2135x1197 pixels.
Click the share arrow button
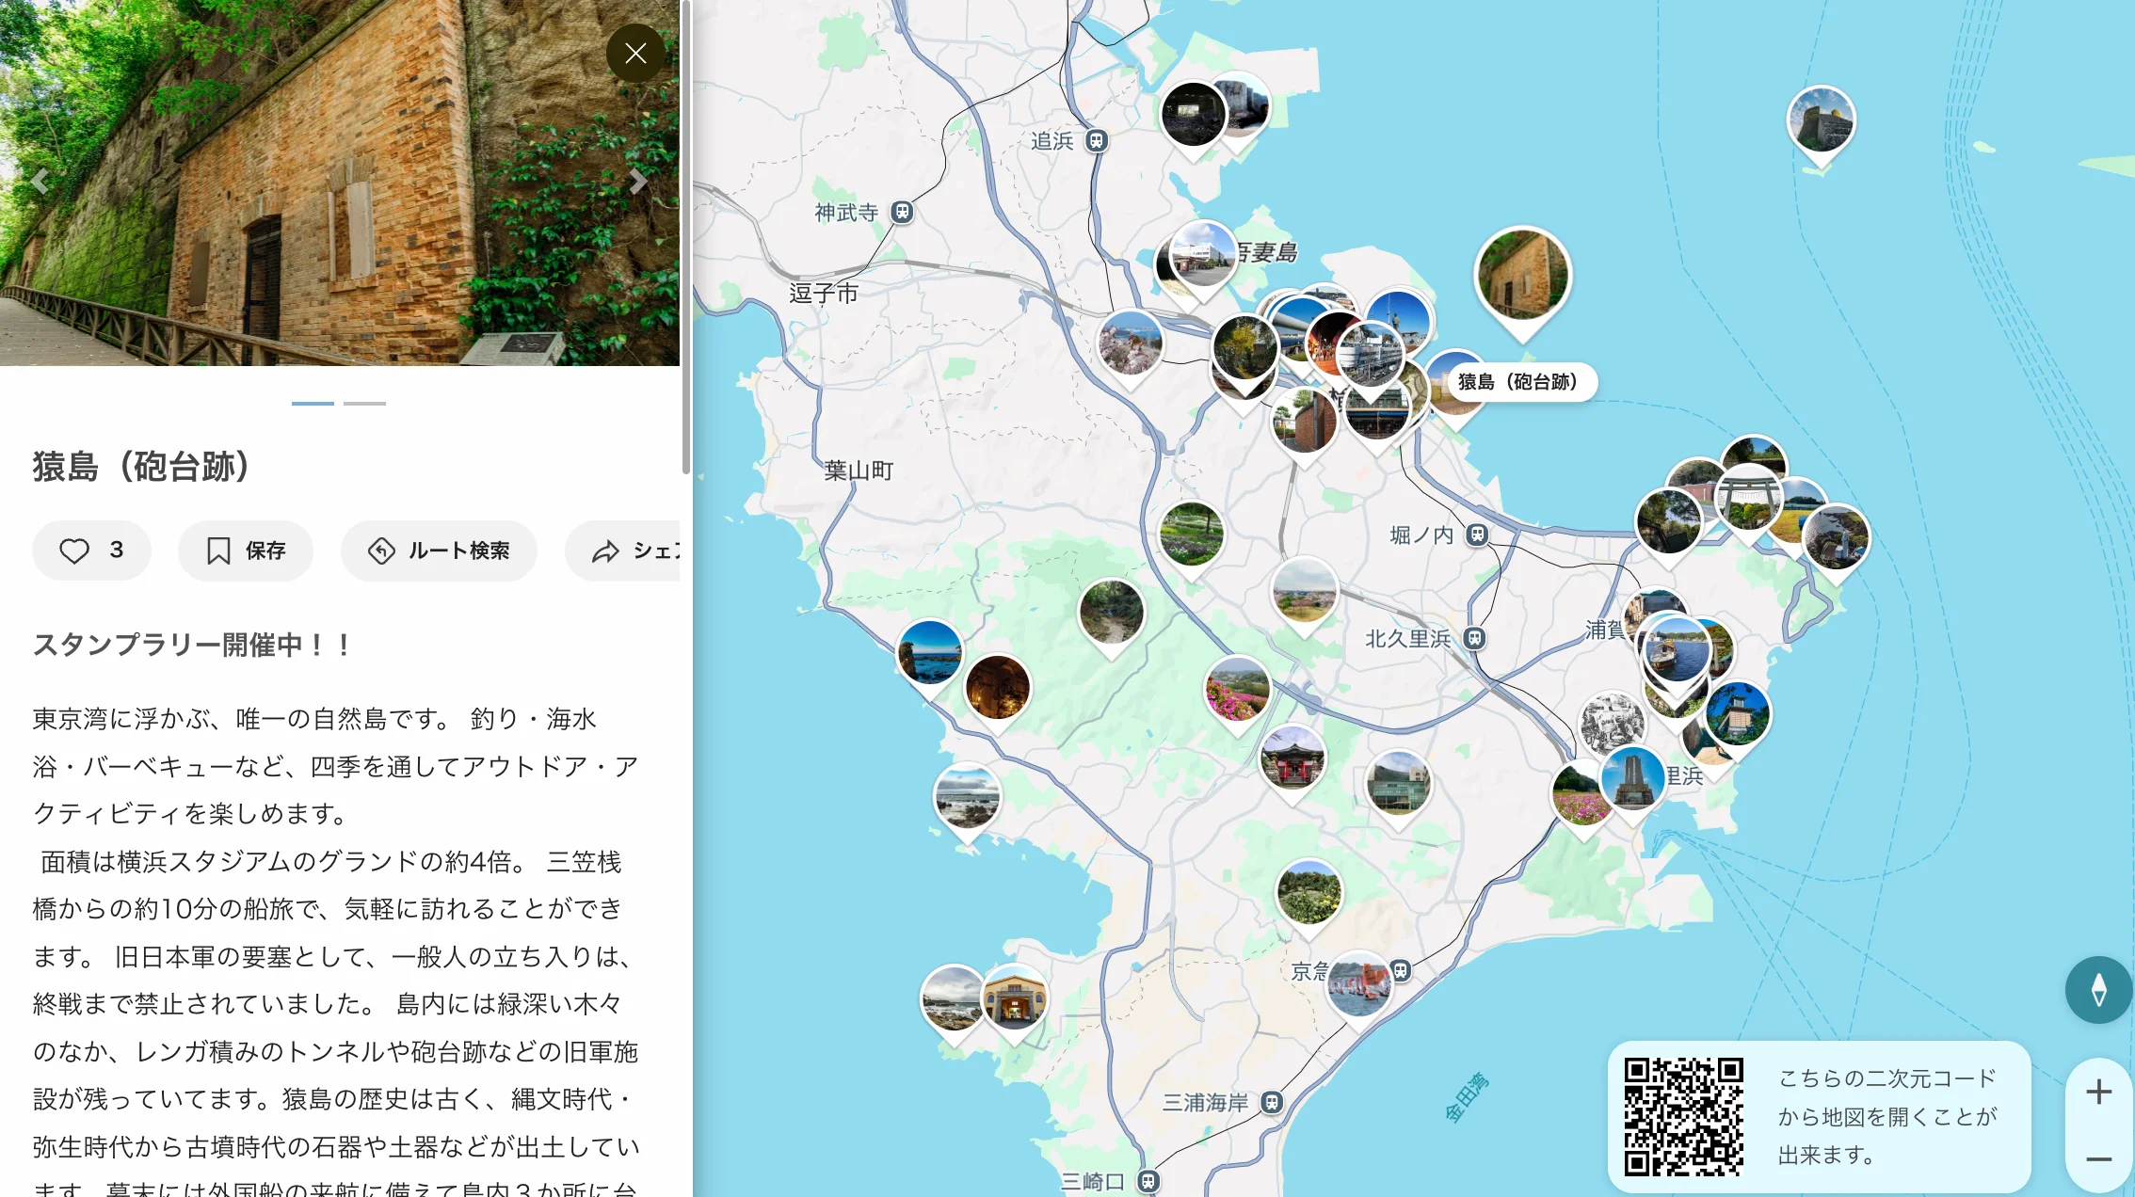[x=622, y=551]
